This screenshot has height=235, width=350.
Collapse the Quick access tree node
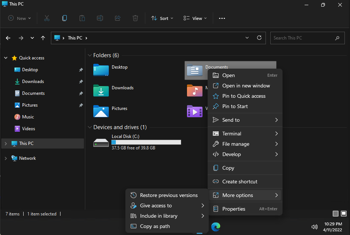tap(6, 58)
